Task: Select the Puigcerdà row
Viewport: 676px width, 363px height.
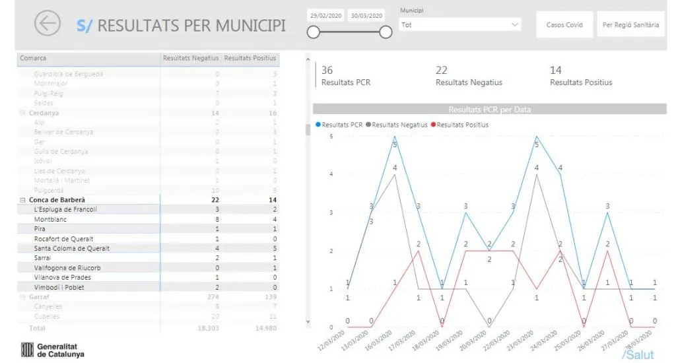Action: (x=149, y=190)
